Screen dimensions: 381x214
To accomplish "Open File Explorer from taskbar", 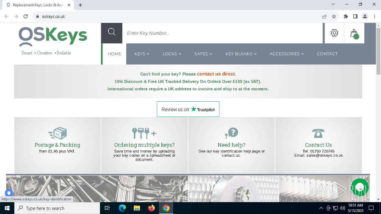I will tap(137, 208).
